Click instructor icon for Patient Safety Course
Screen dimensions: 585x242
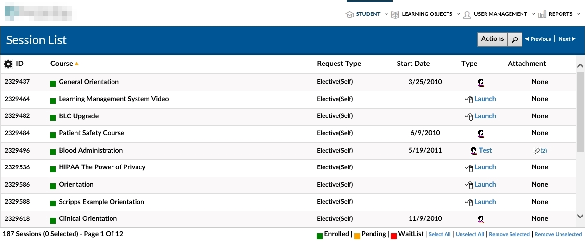pyautogui.click(x=481, y=133)
